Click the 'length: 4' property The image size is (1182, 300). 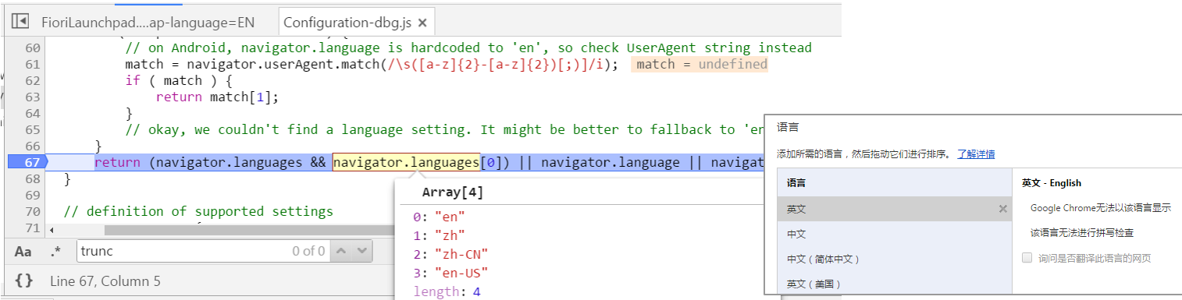pos(447,291)
